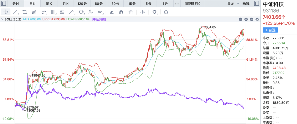
Task: Switch to the 60分 period tab
Action: coord(99,4)
